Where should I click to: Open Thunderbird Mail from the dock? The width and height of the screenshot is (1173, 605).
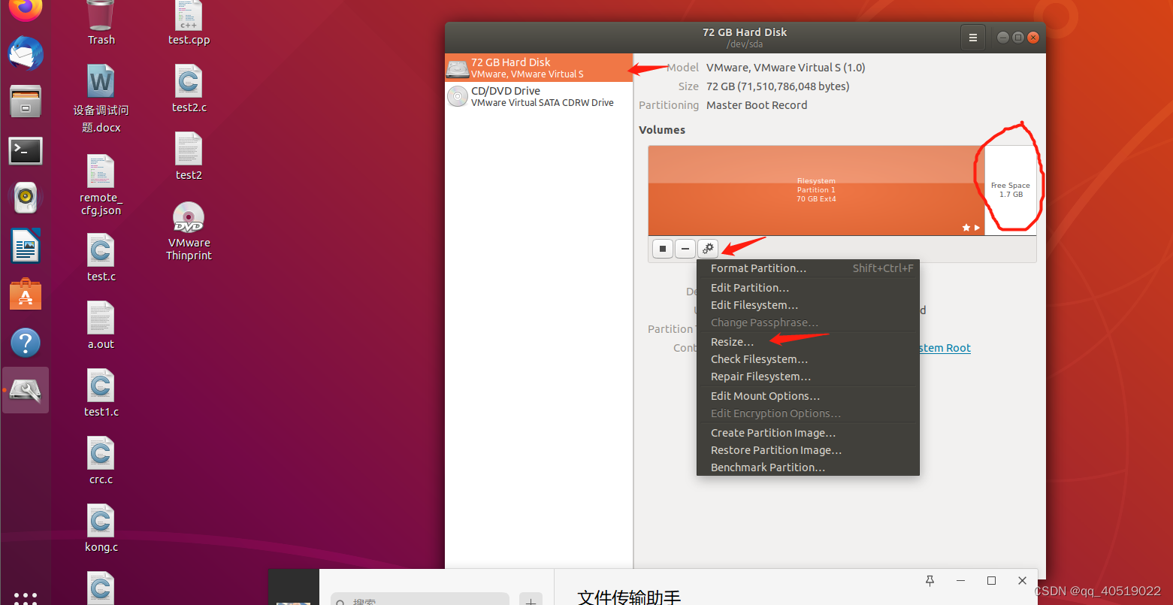pos(26,54)
